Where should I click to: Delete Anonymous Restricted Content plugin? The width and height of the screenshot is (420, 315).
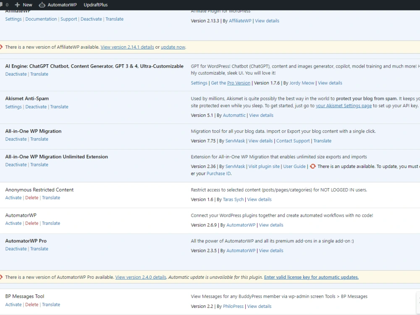[x=31, y=197]
